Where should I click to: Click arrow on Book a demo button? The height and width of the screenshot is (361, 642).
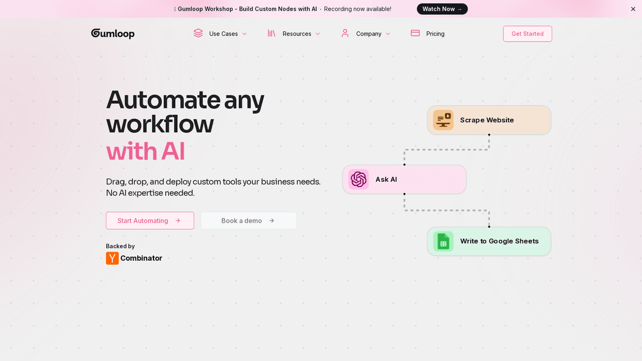click(272, 221)
